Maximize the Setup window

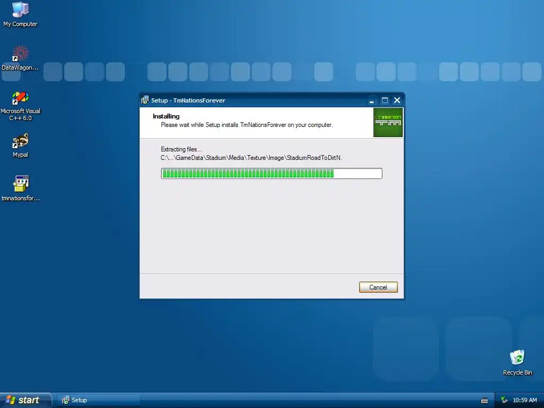[x=385, y=100]
